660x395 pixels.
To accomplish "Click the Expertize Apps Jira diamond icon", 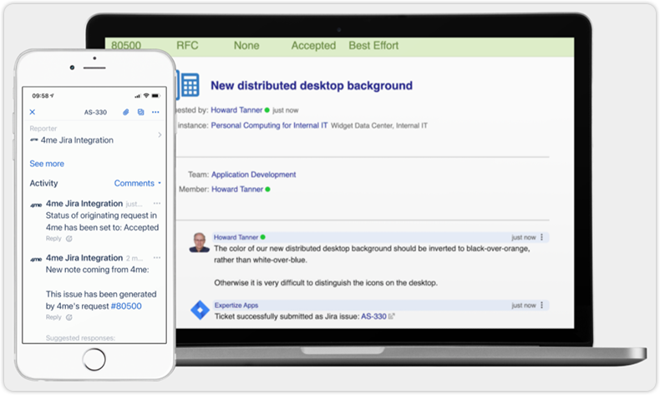I will pyautogui.click(x=200, y=311).
